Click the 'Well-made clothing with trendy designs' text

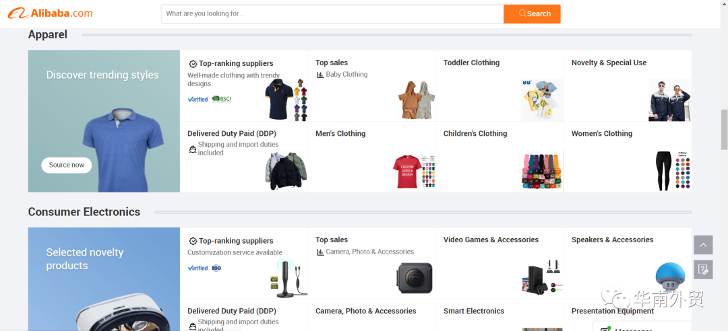(233, 79)
